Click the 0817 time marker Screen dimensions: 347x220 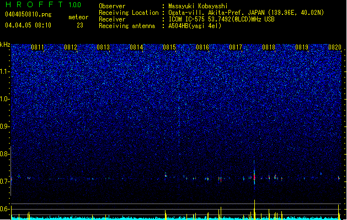[x=236, y=47]
